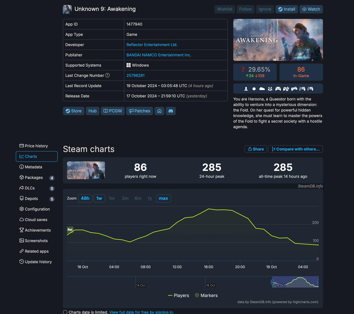Click the 6m zoom option

(138, 198)
